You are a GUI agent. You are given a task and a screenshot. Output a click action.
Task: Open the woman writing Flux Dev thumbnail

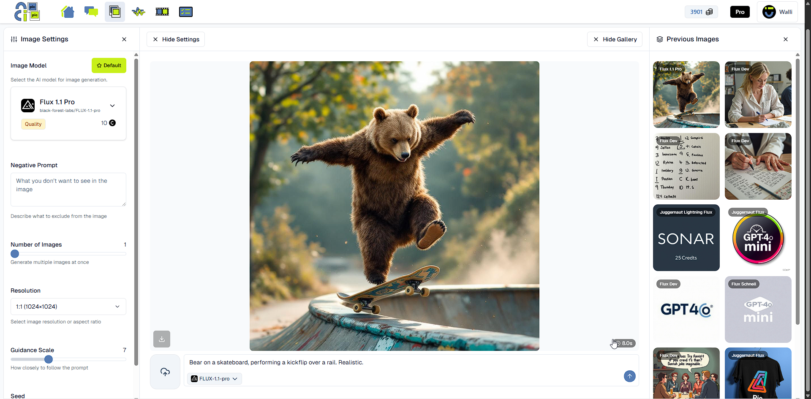[x=758, y=95]
